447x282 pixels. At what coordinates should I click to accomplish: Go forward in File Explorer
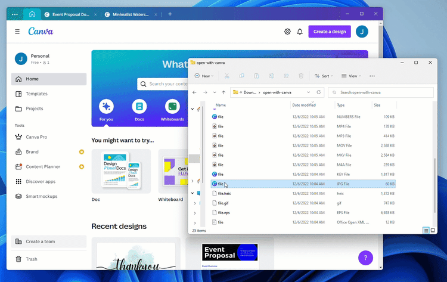click(x=205, y=92)
